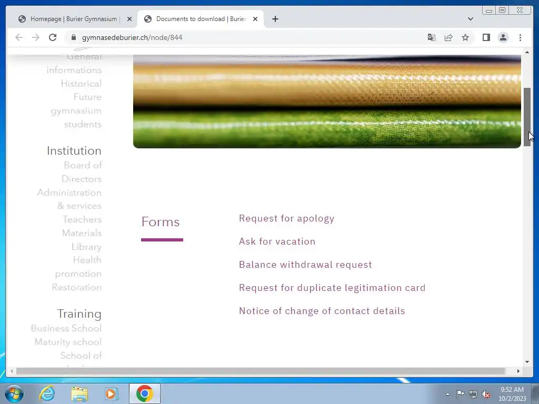Open Windows Explorer from the taskbar
This screenshot has width=539, height=404.
tap(79, 393)
